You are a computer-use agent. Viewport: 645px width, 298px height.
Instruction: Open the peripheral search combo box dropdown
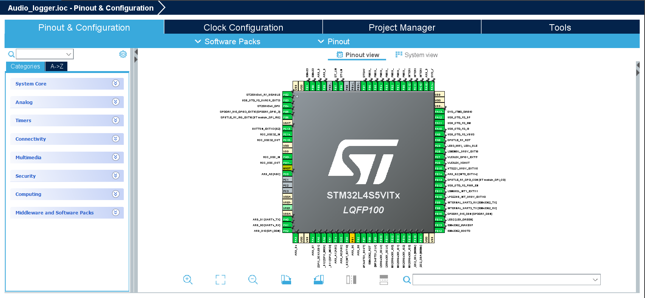point(69,54)
